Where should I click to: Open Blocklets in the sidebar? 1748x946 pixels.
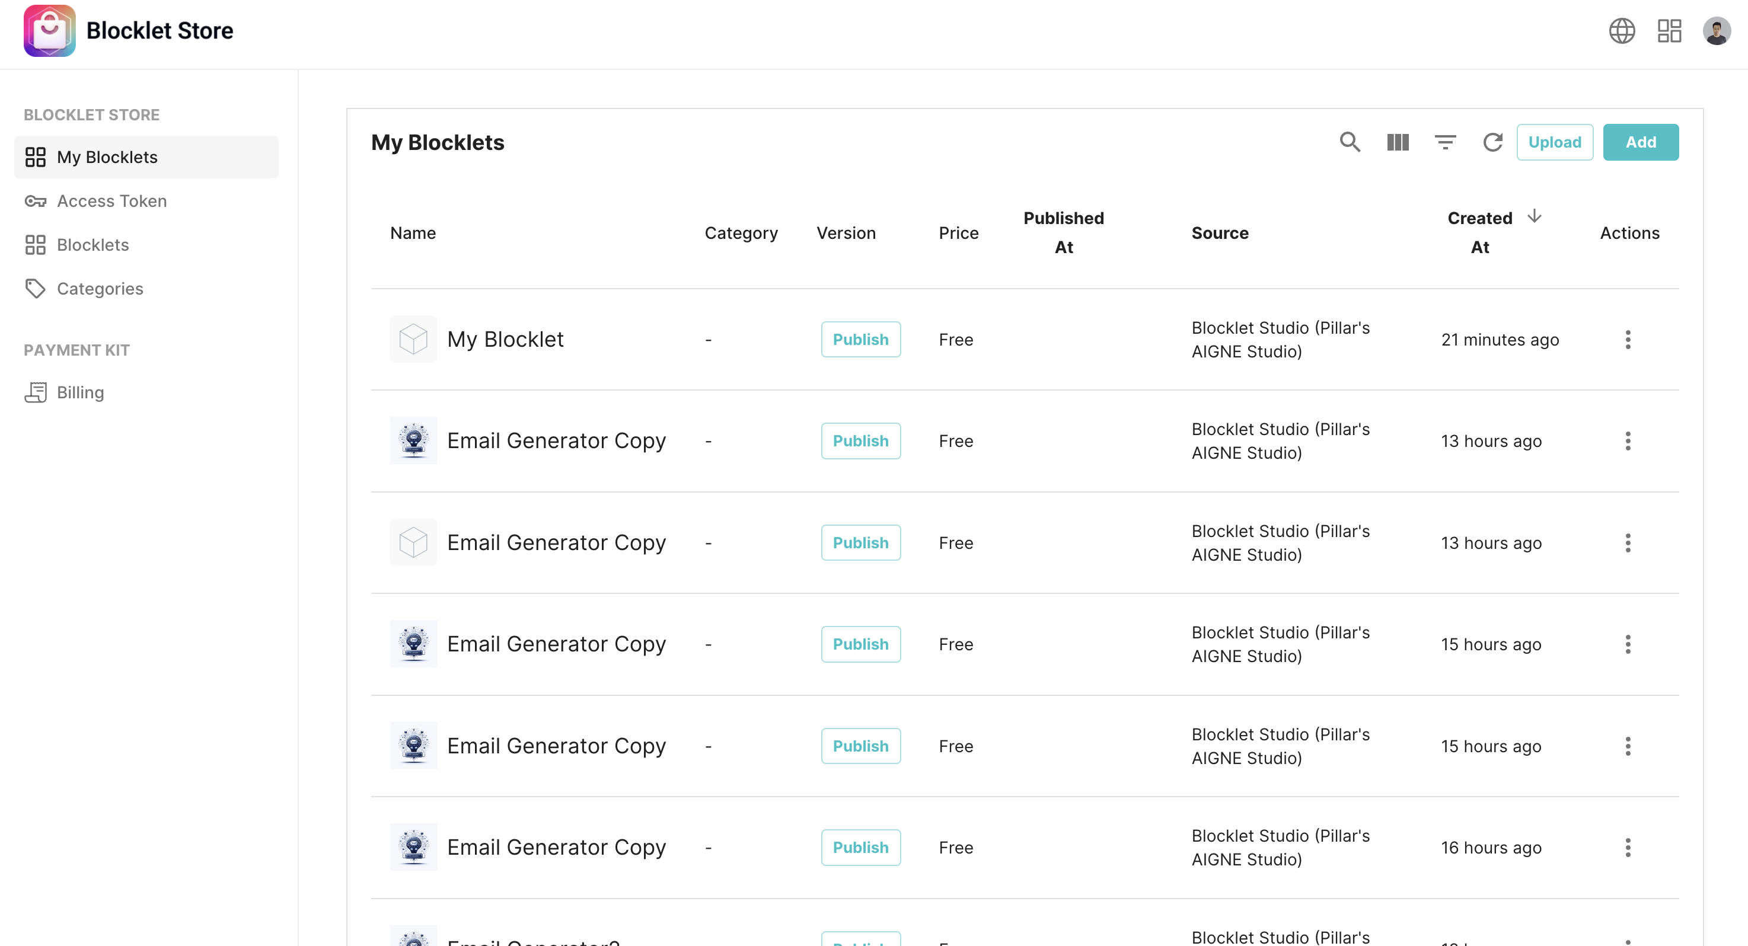pos(92,245)
